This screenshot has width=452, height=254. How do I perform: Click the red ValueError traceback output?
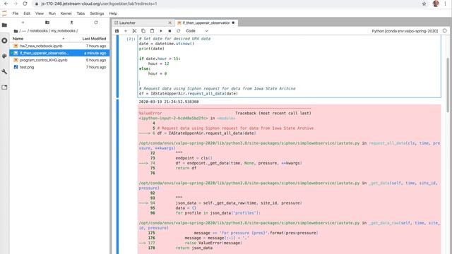pyautogui.click(x=289, y=179)
